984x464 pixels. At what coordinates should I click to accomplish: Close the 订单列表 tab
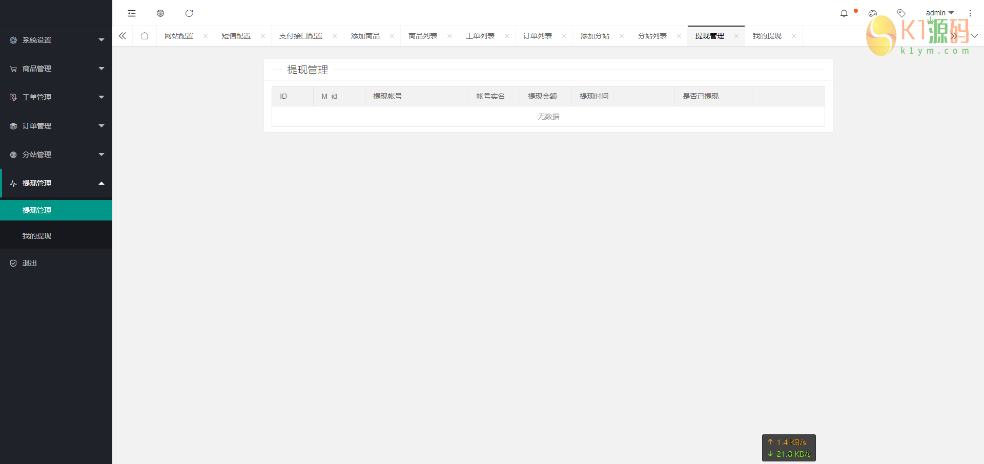[564, 36]
